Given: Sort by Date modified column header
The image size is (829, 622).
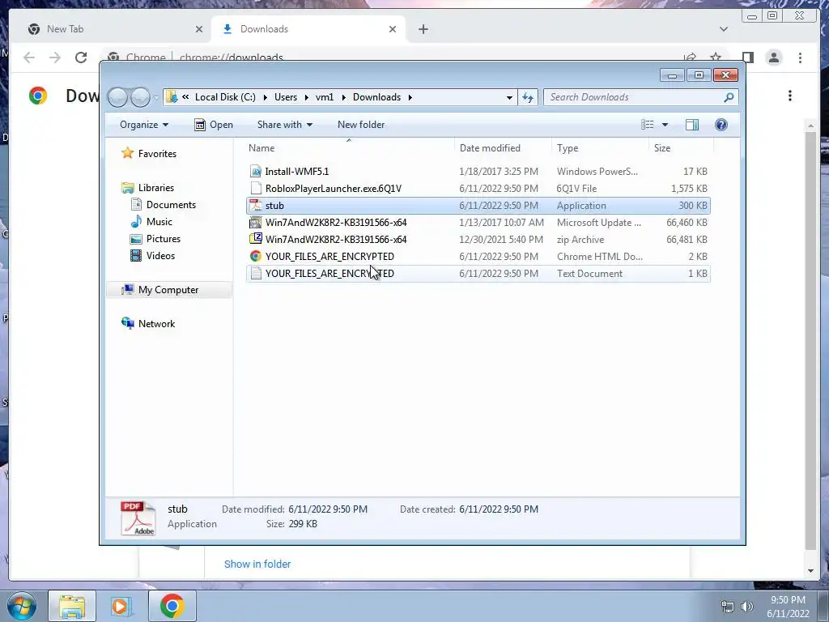Looking at the screenshot, I should (502, 148).
